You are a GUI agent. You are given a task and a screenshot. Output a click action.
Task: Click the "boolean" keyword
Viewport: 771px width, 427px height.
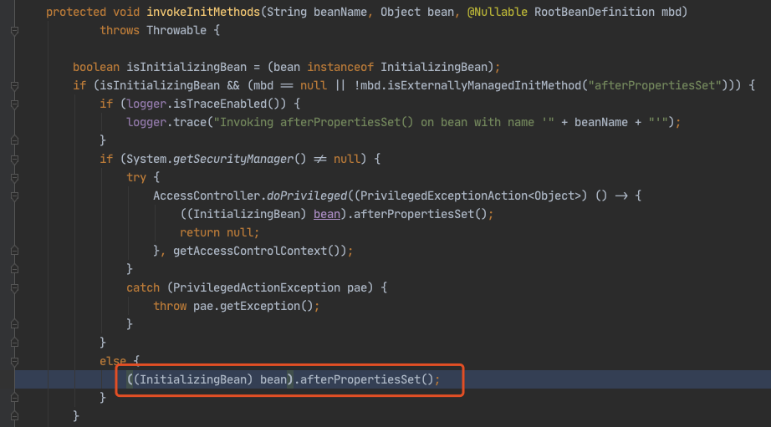click(x=96, y=68)
